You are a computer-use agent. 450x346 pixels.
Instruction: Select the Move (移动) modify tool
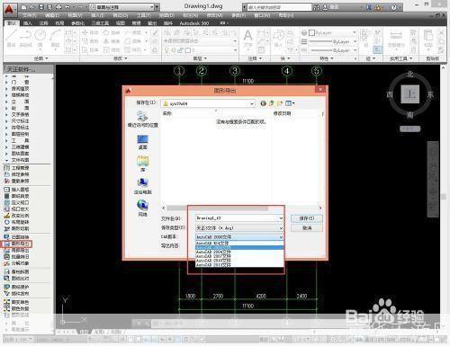point(90,32)
